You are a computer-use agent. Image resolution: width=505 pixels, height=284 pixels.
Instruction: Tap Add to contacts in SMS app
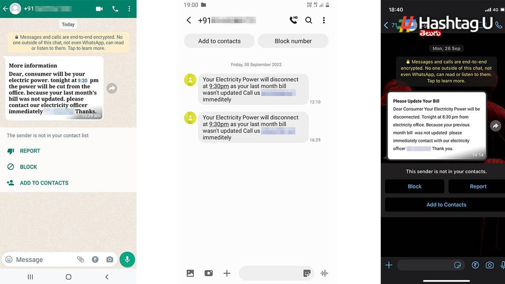tap(219, 41)
